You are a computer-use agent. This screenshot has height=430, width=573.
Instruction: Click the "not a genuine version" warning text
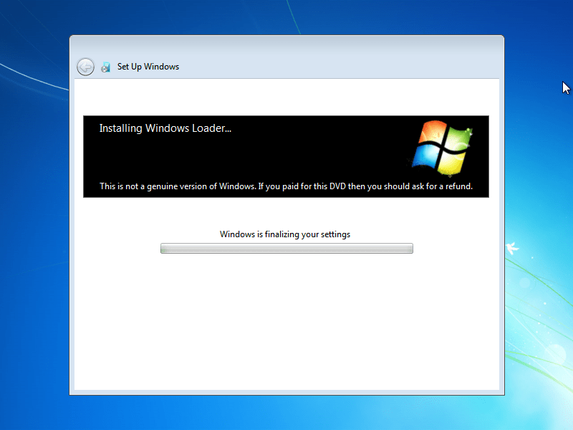pyautogui.click(x=286, y=186)
